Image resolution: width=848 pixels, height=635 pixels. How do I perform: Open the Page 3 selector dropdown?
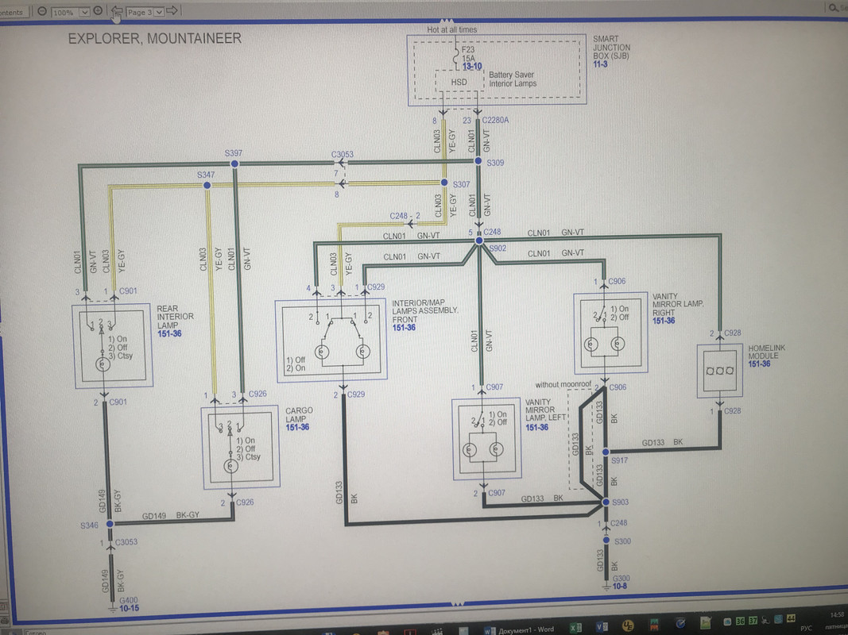click(x=159, y=11)
